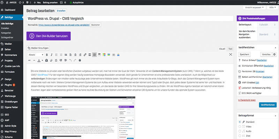Center align text
The height and width of the screenshot is (139, 279).
(75, 55)
